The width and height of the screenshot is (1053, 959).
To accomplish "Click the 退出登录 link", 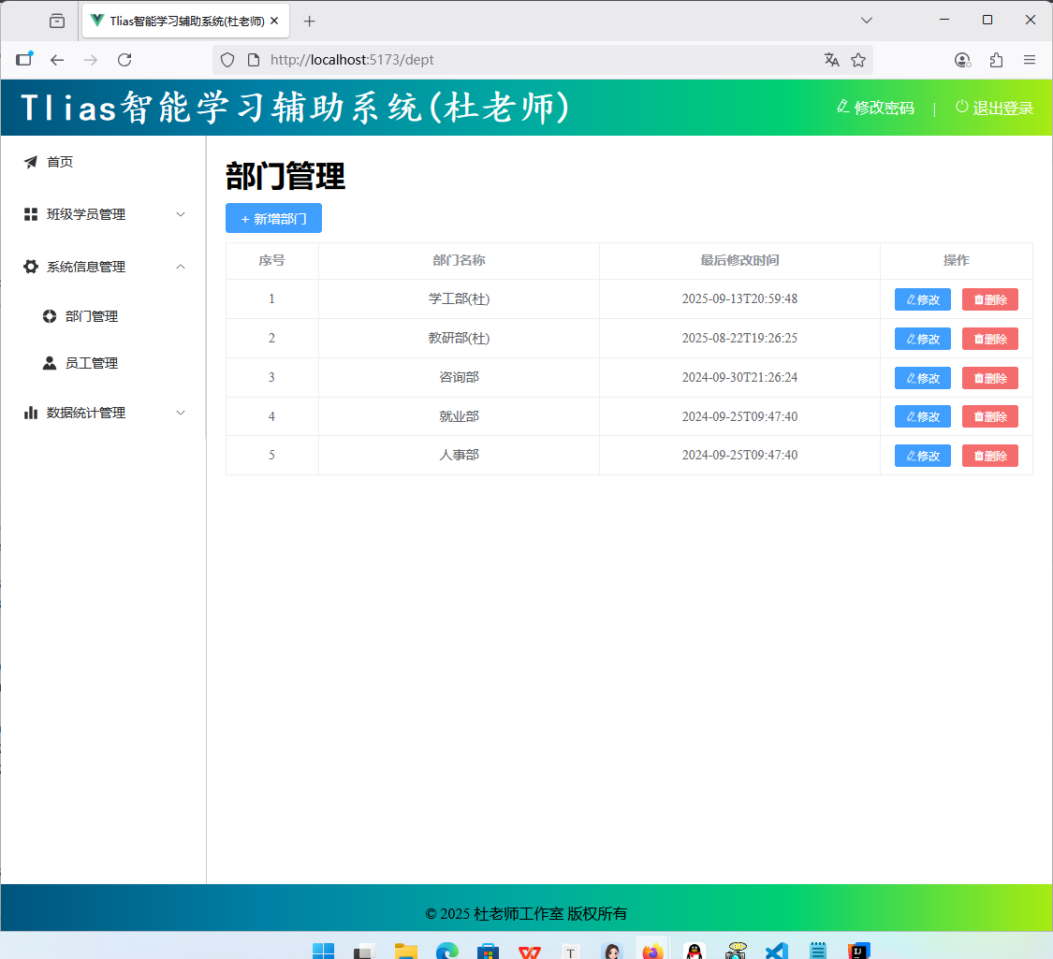I will click(994, 108).
